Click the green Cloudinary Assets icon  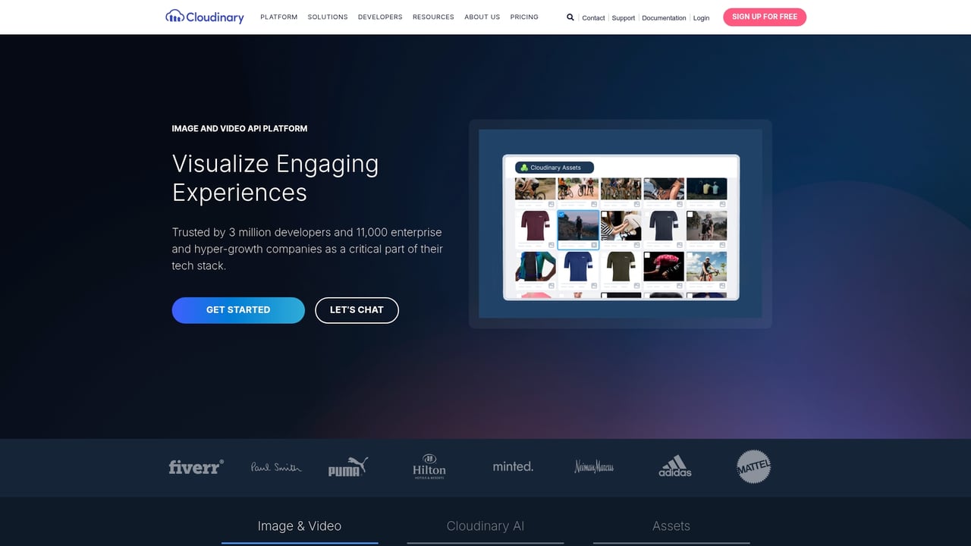(x=523, y=167)
